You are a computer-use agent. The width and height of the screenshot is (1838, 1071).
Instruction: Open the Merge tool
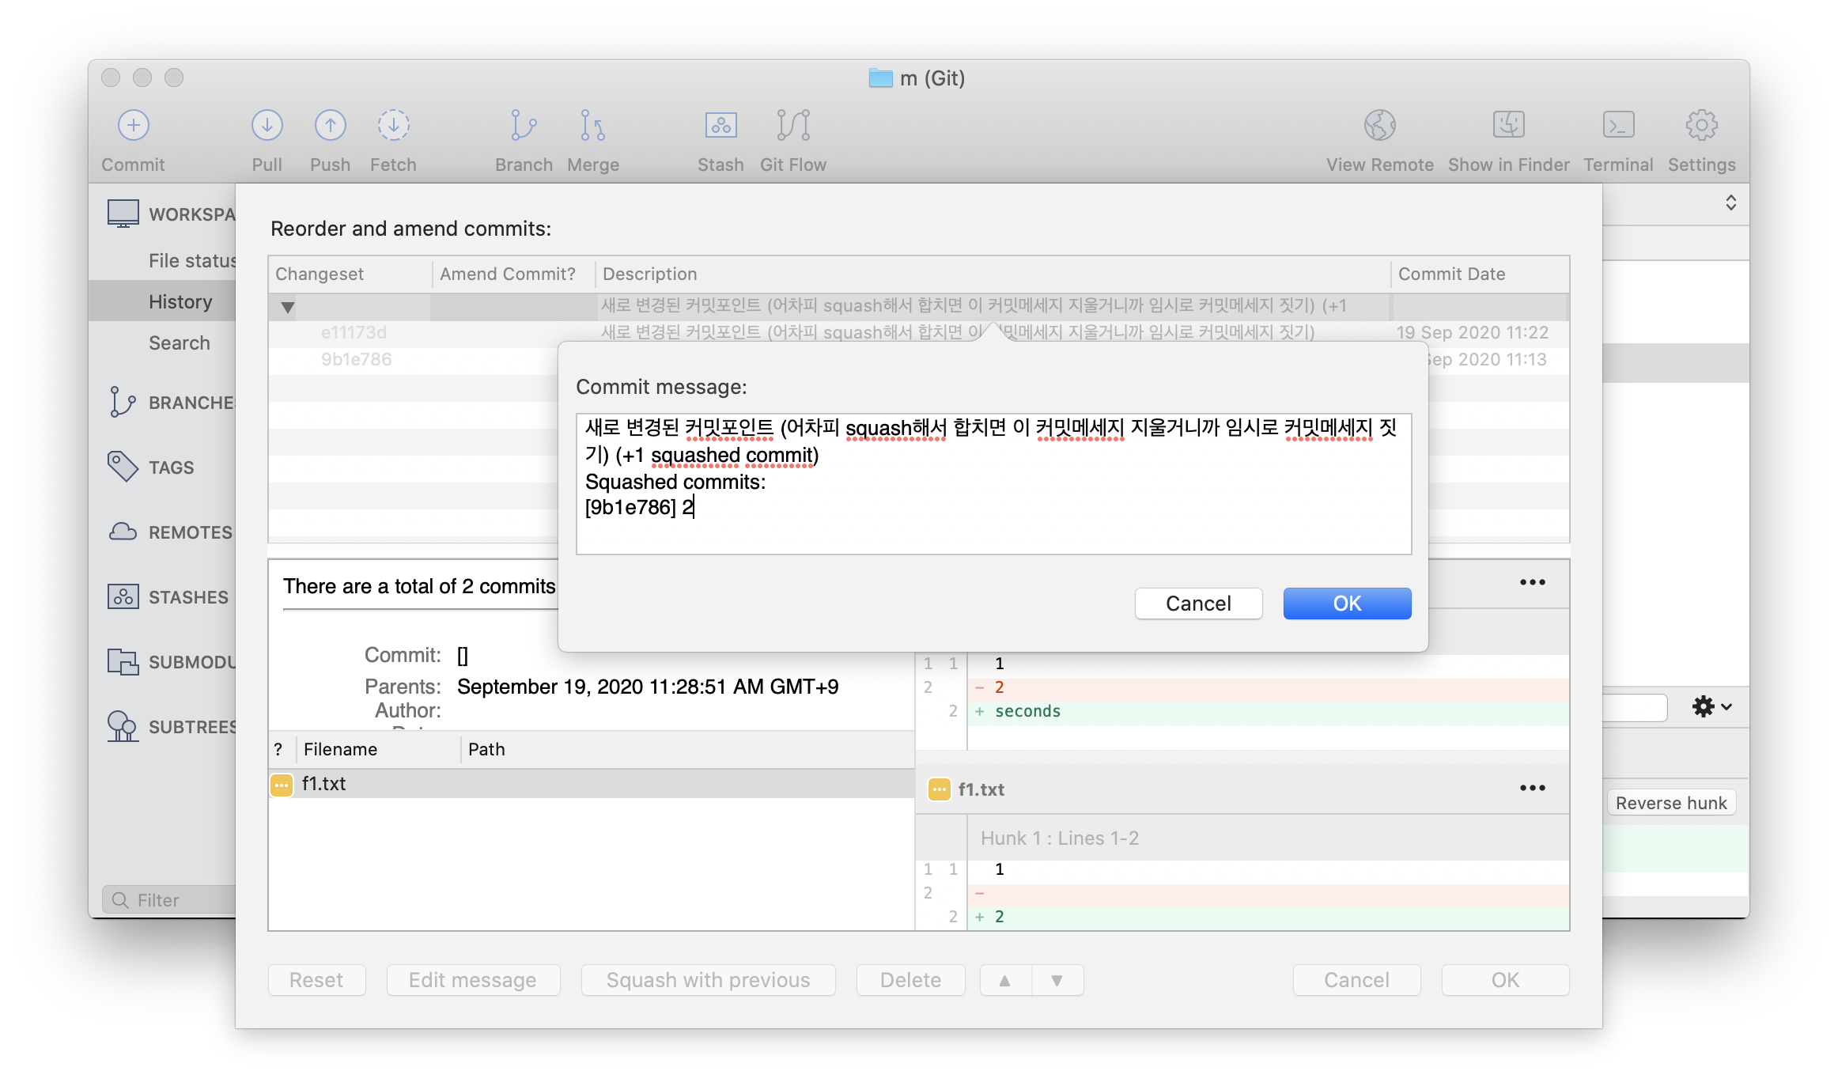tap(592, 125)
